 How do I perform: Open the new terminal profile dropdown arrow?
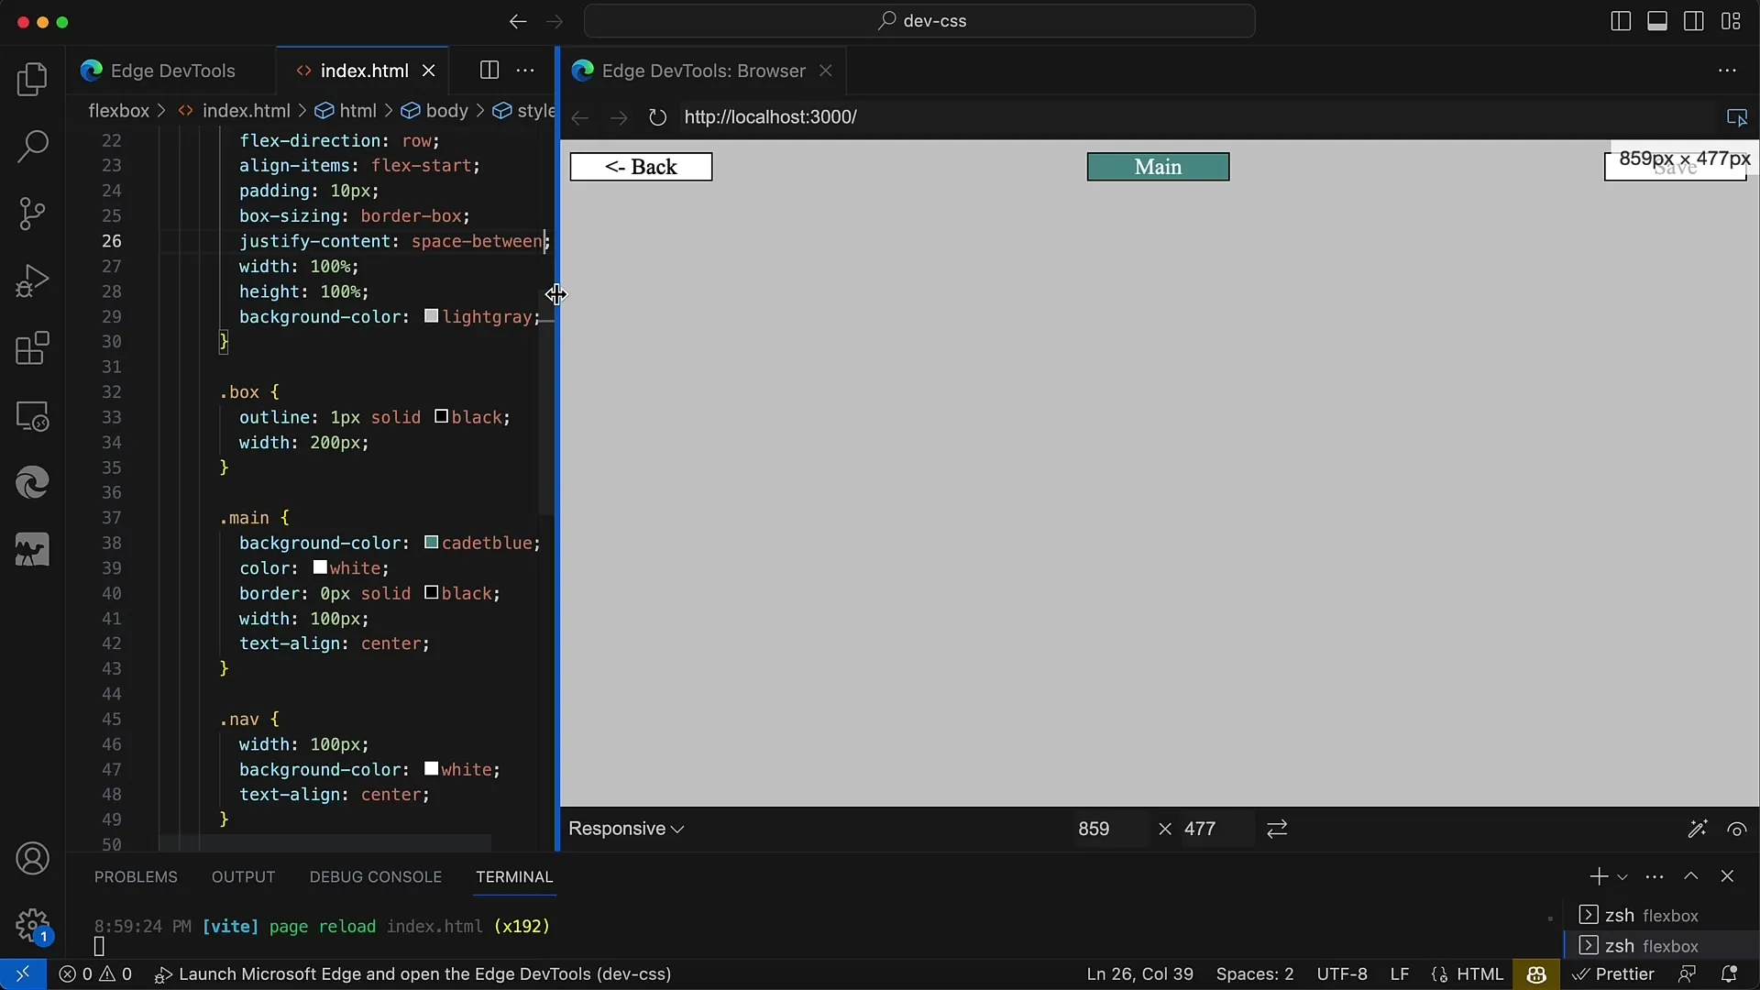tap(1622, 877)
